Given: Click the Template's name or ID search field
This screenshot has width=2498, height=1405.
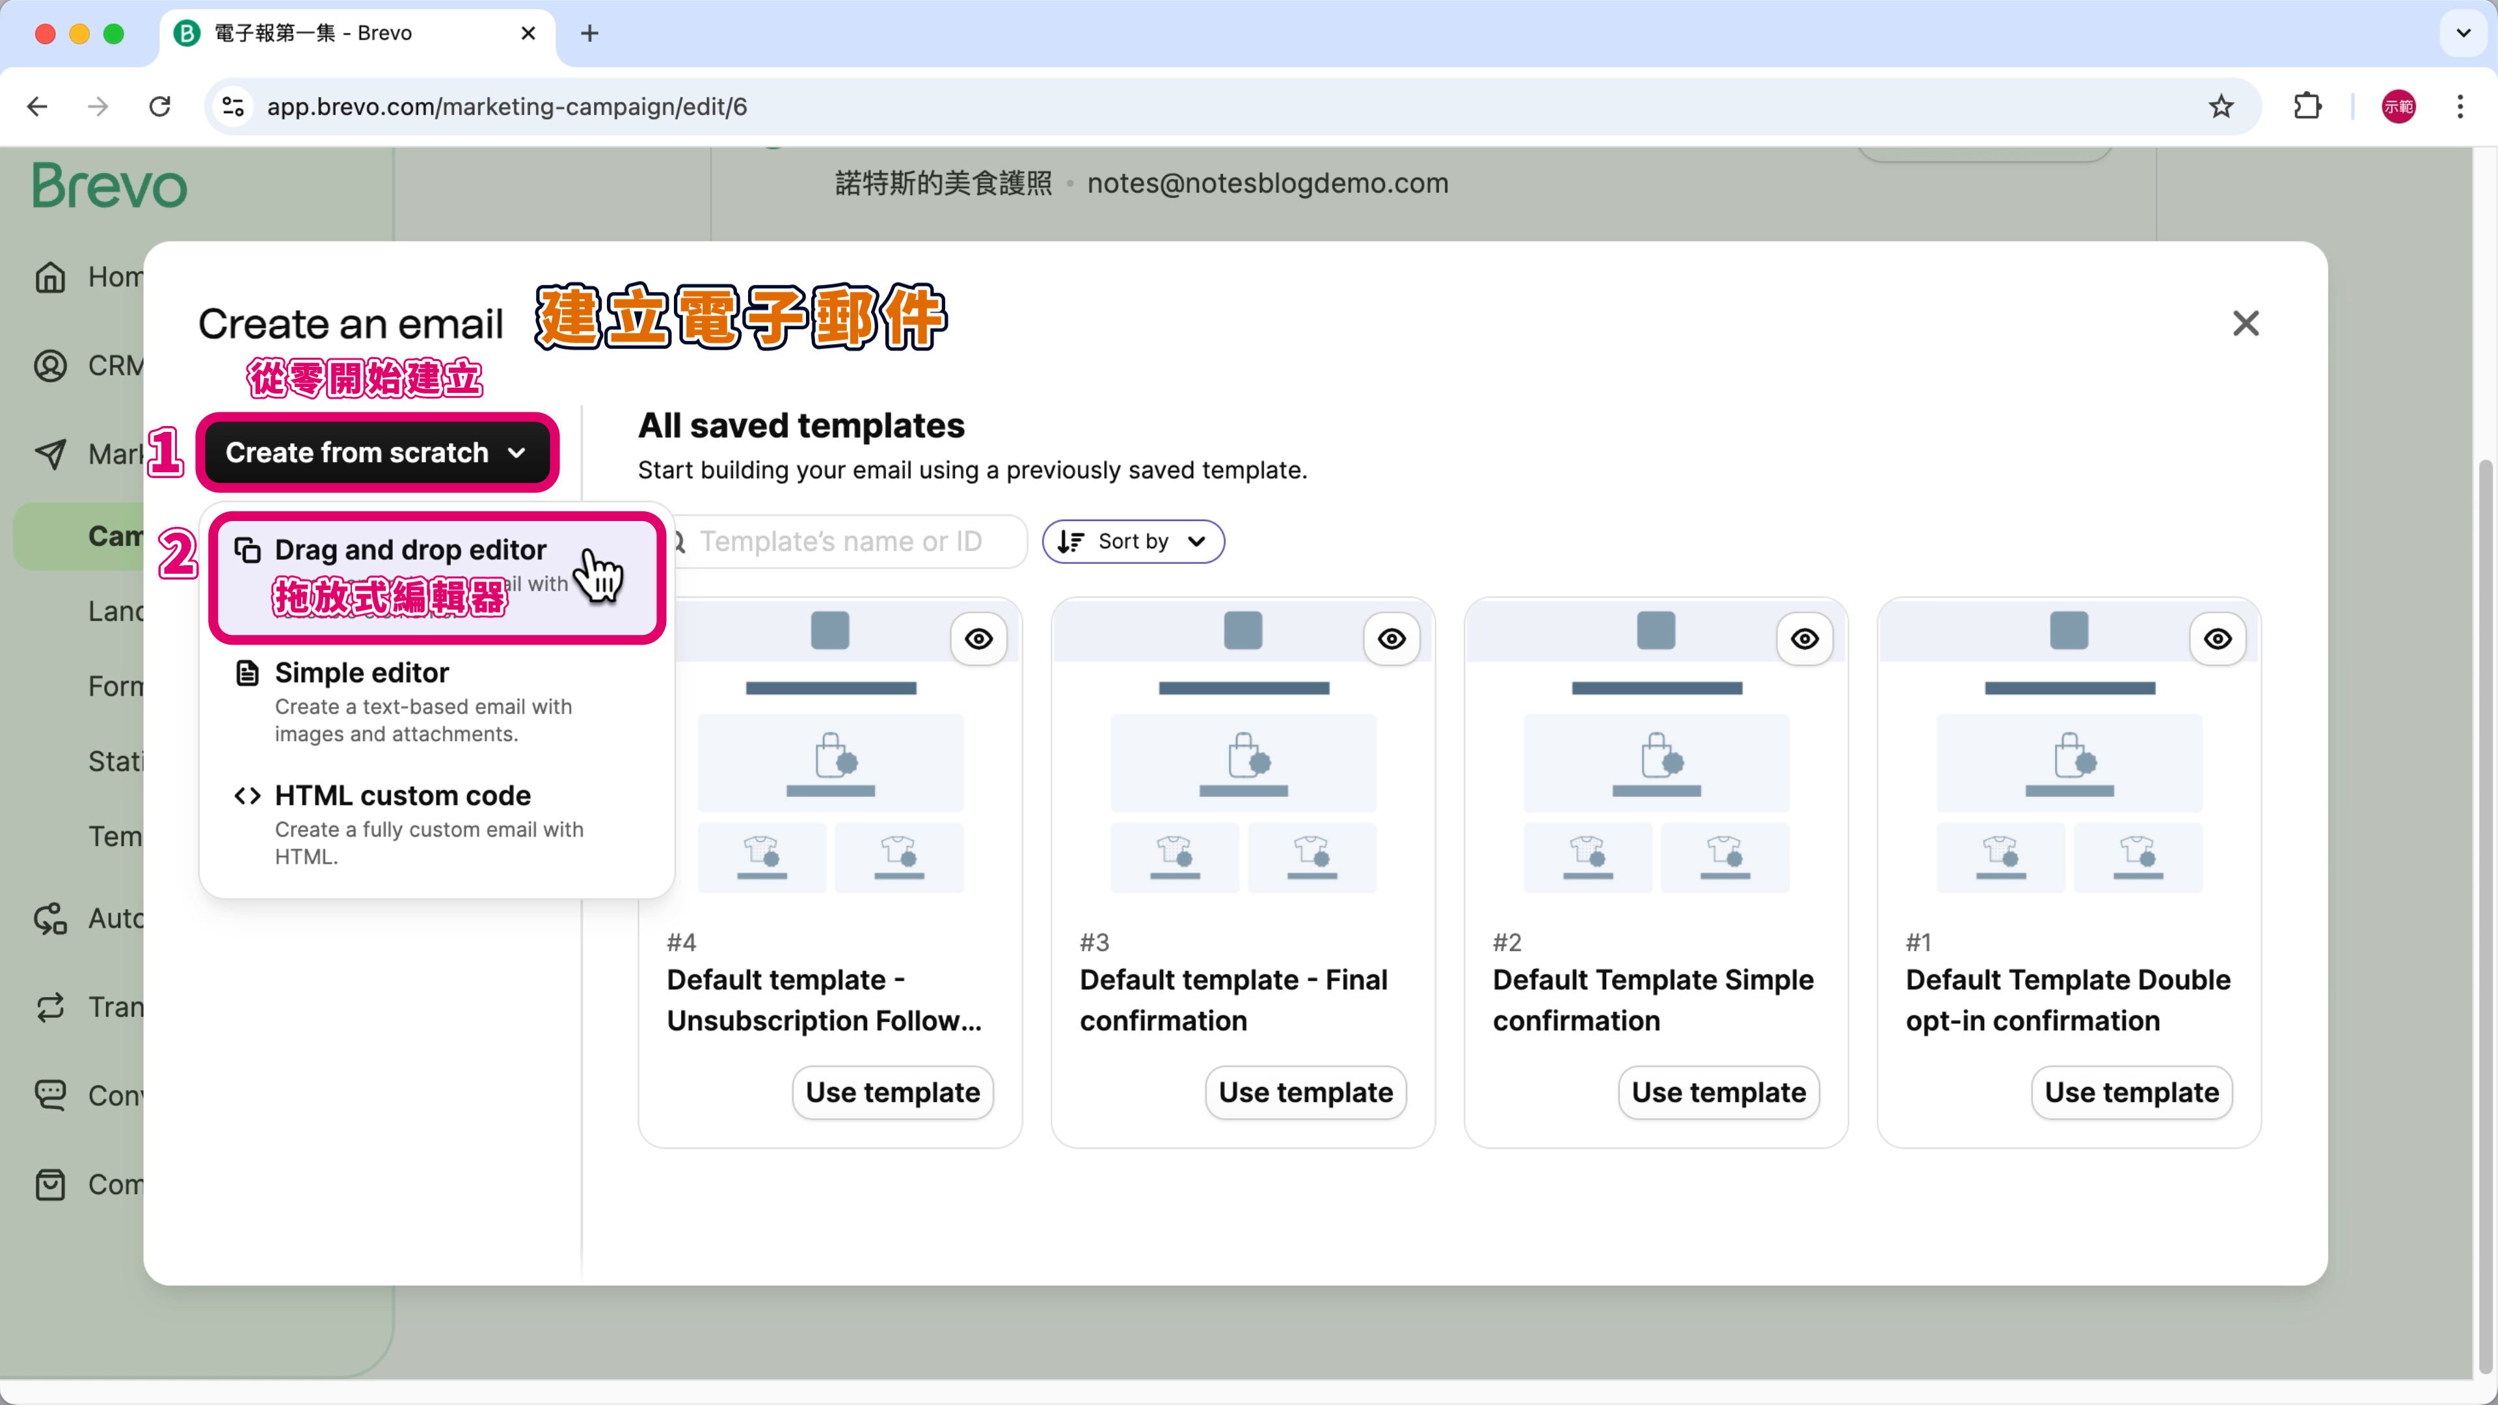Looking at the screenshot, I should (842, 541).
